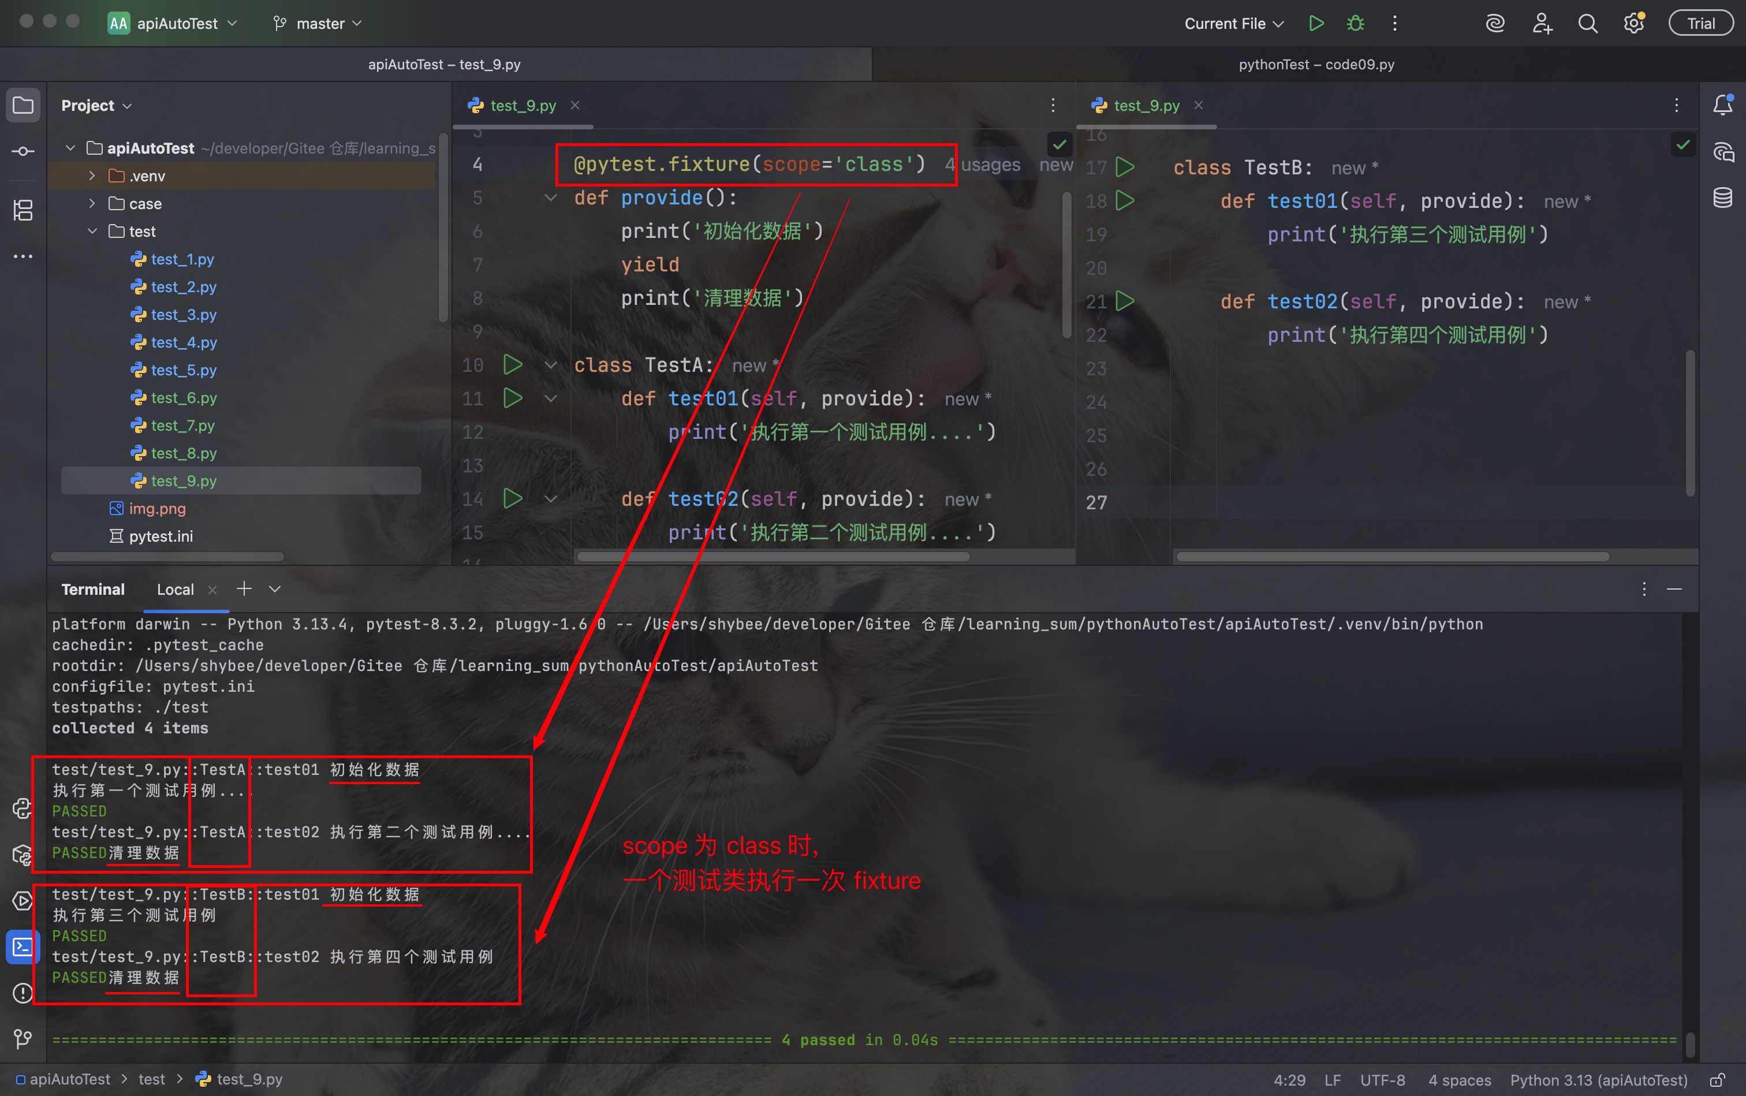Open the Database tool window icon
Screen dimensions: 1746x1096
coord(1723,197)
